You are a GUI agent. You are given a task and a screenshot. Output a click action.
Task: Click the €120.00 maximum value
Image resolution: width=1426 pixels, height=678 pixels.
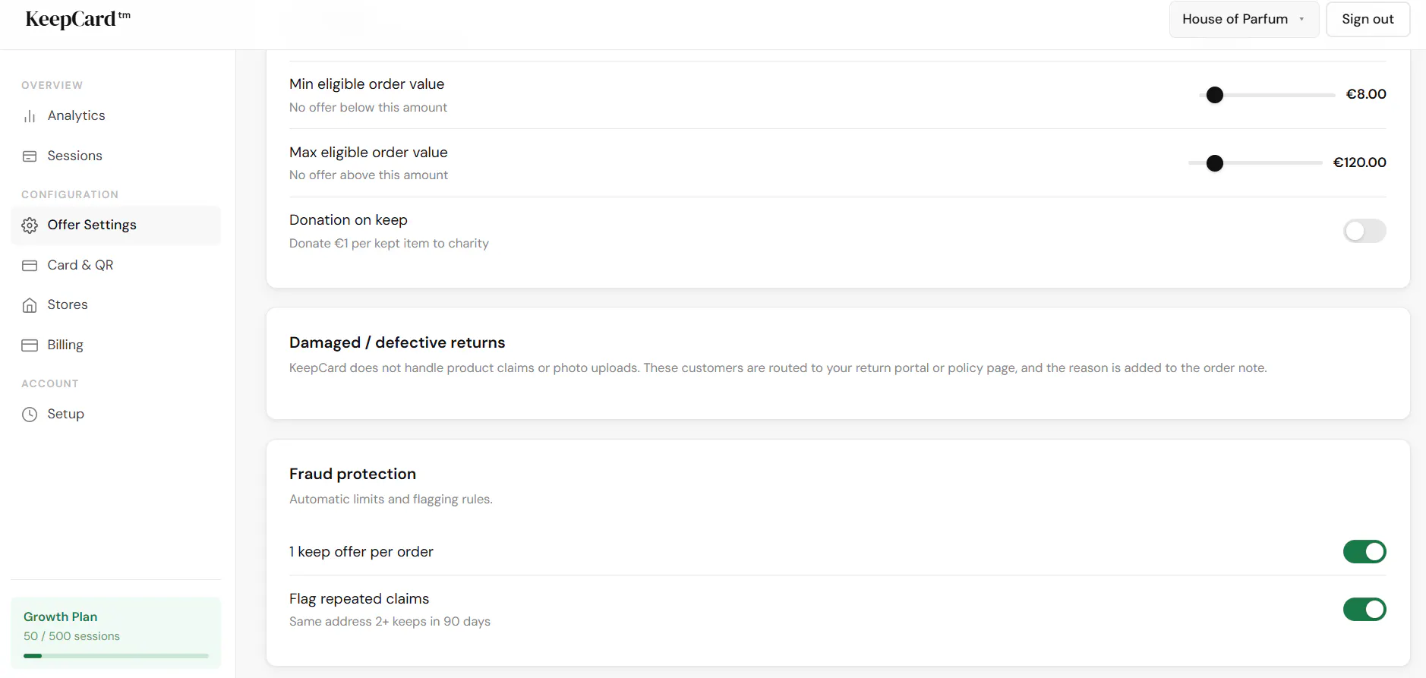click(x=1359, y=162)
